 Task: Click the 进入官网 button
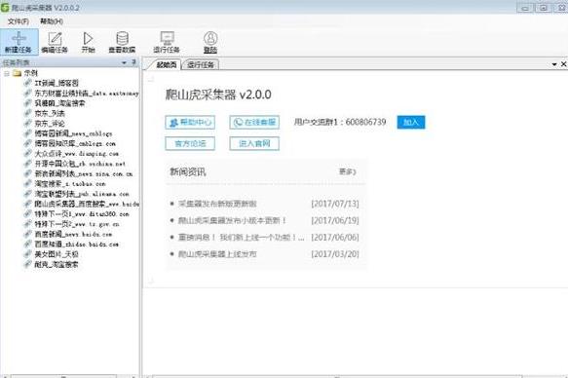point(254,143)
